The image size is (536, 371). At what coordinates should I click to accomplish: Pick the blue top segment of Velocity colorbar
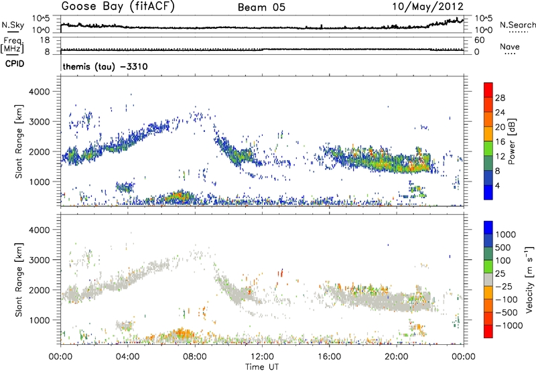pos(488,228)
